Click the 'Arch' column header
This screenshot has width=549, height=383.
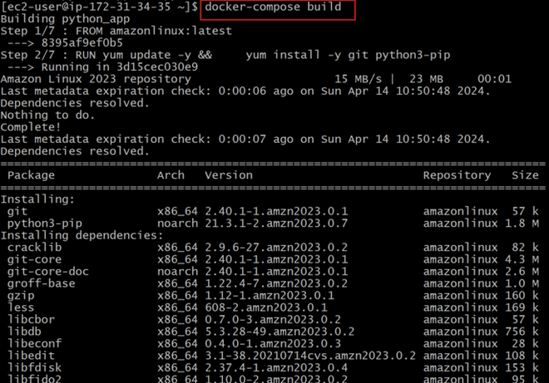(x=171, y=175)
